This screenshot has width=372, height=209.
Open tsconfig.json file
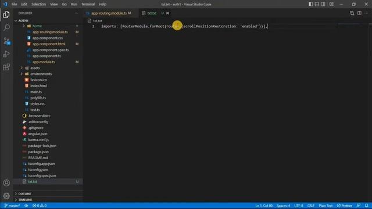38,170
